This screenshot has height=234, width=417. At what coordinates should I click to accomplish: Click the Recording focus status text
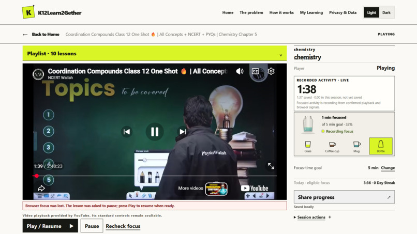point(339,131)
